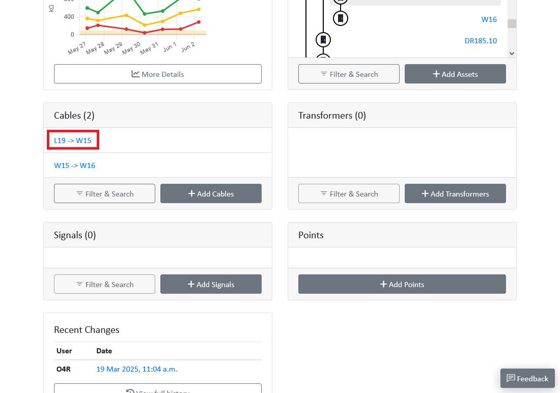Screen dimensions: 560x393
Task: Click the Add Cables button
Action: pyautogui.click(x=211, y=193)
